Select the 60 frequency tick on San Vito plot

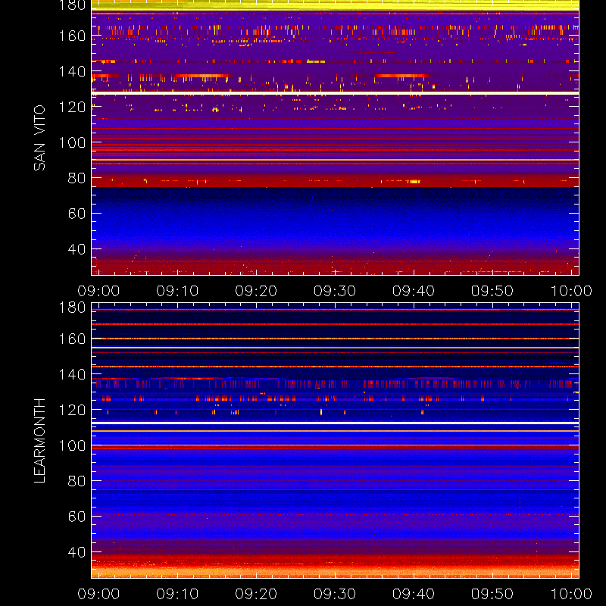tap(77, 214)
